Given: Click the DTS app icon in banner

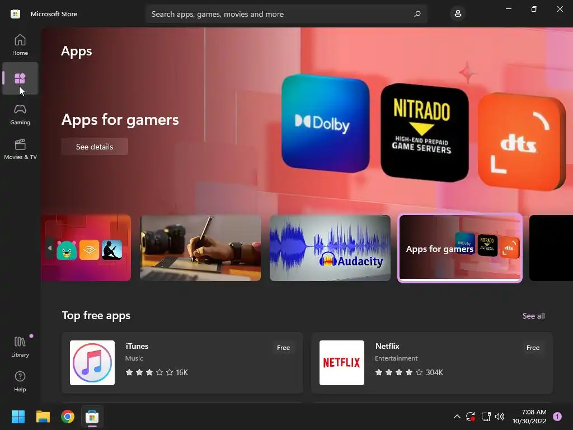Looking at the screenshot, I should coord(522,142).
